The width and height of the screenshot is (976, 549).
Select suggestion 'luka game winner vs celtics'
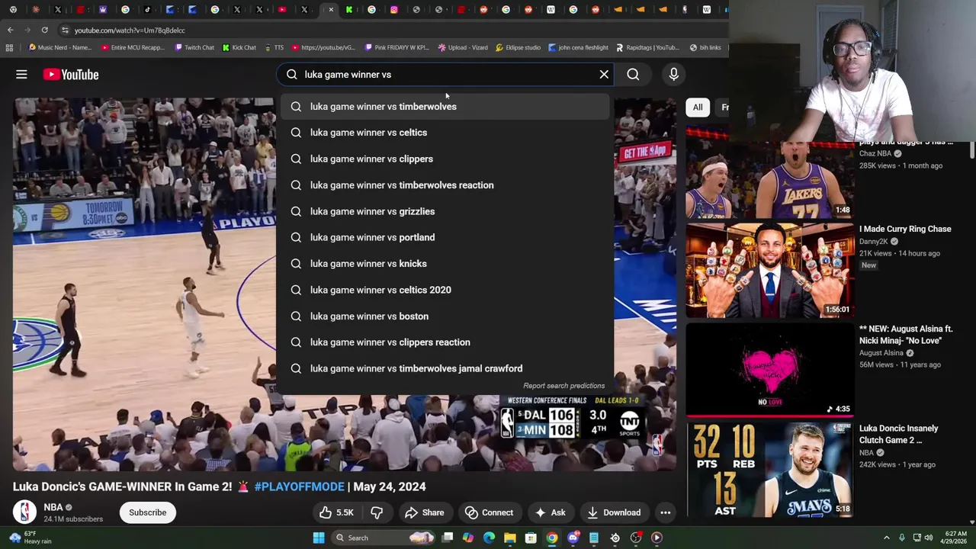[446, 133]
